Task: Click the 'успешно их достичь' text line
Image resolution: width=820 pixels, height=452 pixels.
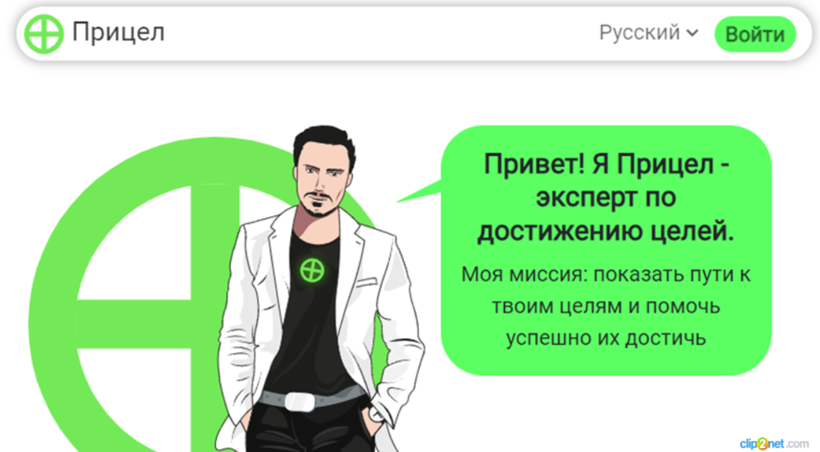Action: pos(605,338)
